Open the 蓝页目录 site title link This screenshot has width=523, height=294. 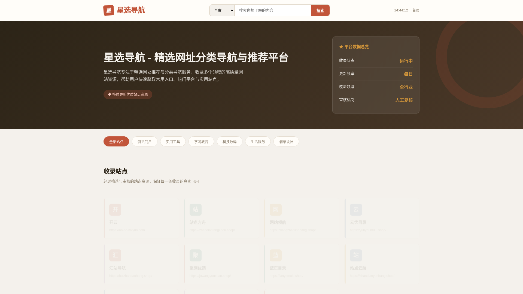click(278, 268)
